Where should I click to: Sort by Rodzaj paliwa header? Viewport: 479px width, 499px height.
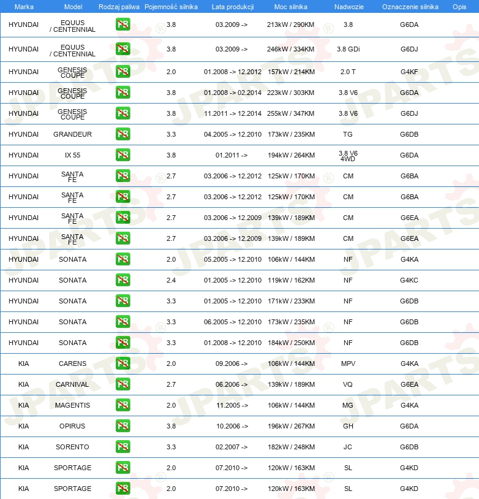(x=119, y=7)
